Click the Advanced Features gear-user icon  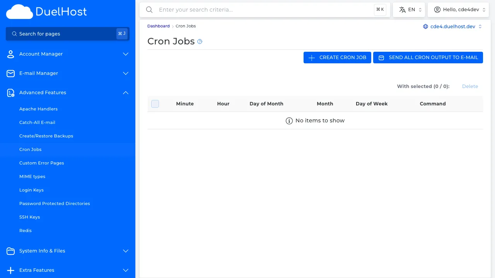(10, 93)
